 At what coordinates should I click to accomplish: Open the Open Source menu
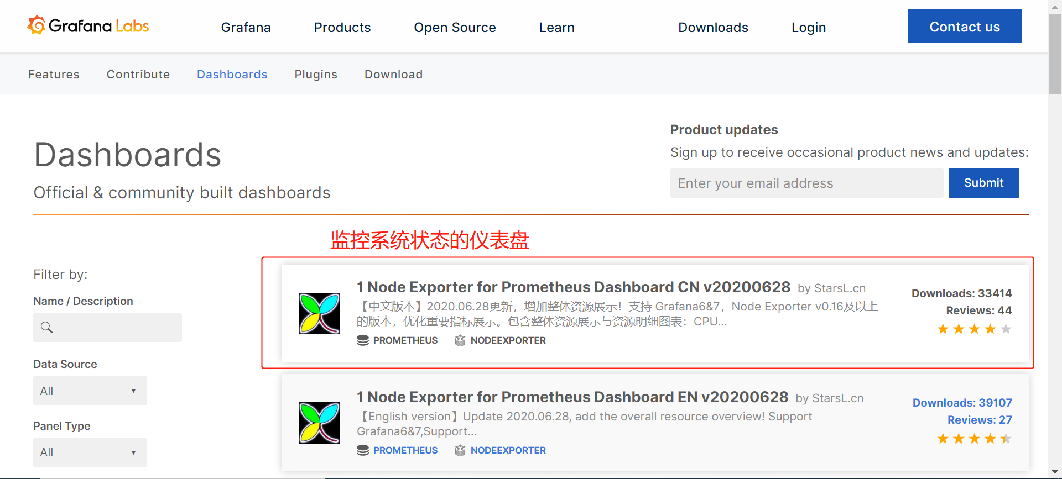click(455, 27)
